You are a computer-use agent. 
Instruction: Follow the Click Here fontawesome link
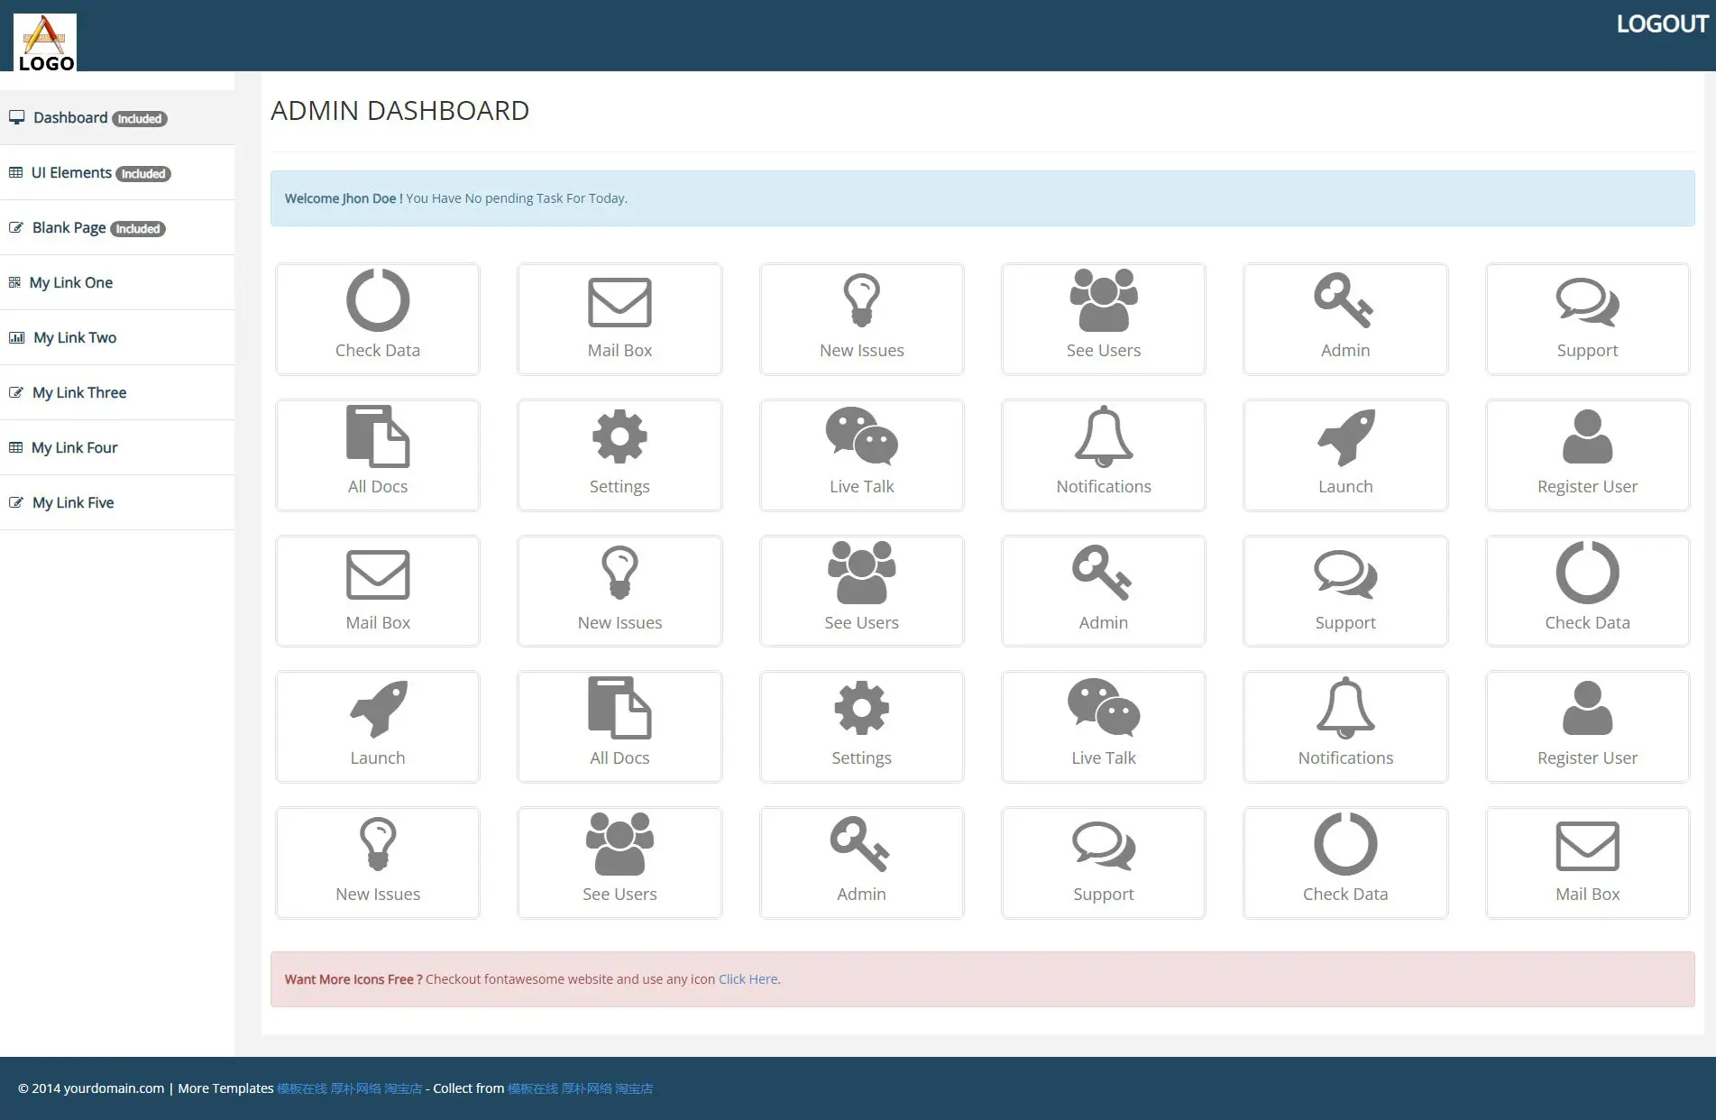[748, 979]
